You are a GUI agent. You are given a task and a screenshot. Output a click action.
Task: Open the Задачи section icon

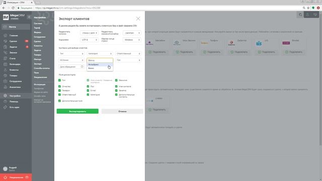[6, 47]
